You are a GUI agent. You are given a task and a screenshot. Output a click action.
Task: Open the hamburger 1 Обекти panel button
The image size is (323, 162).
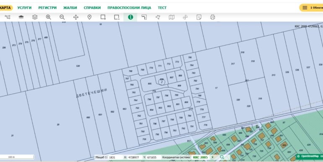311,8
